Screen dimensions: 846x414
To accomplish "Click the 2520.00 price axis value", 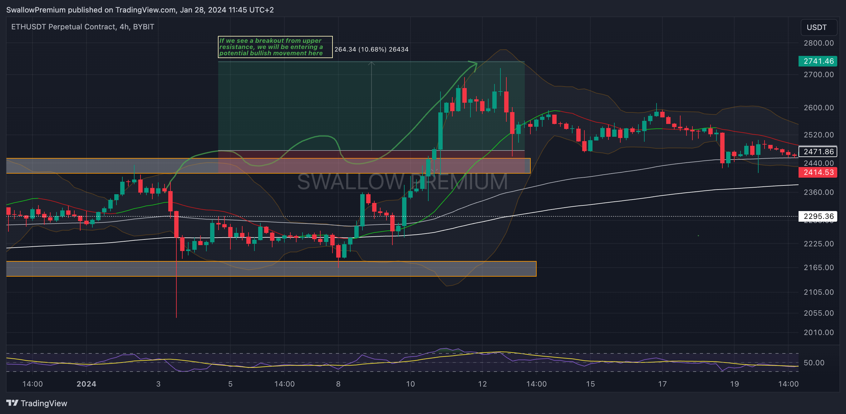I will [x=819, y=135].
